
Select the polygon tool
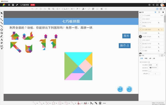click(x=2, y=30)
